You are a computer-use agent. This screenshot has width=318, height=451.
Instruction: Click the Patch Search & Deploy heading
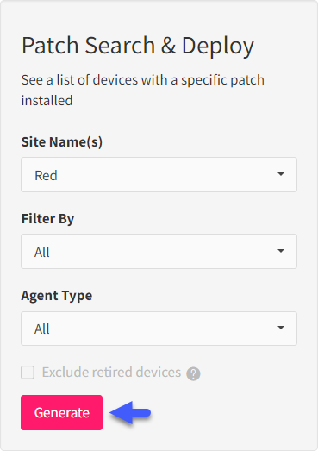[x=138, y=46]
